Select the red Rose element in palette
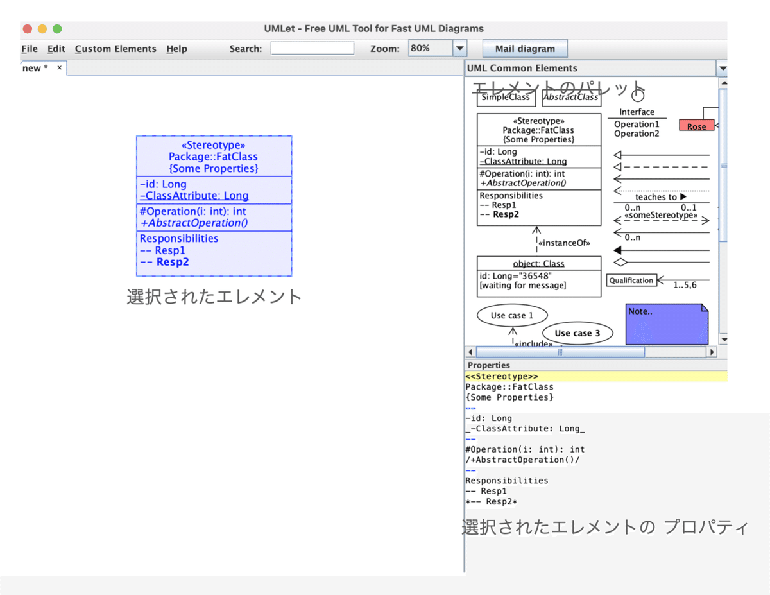The width and height of the screenshot is (770, 595). [x=697, y=126]
